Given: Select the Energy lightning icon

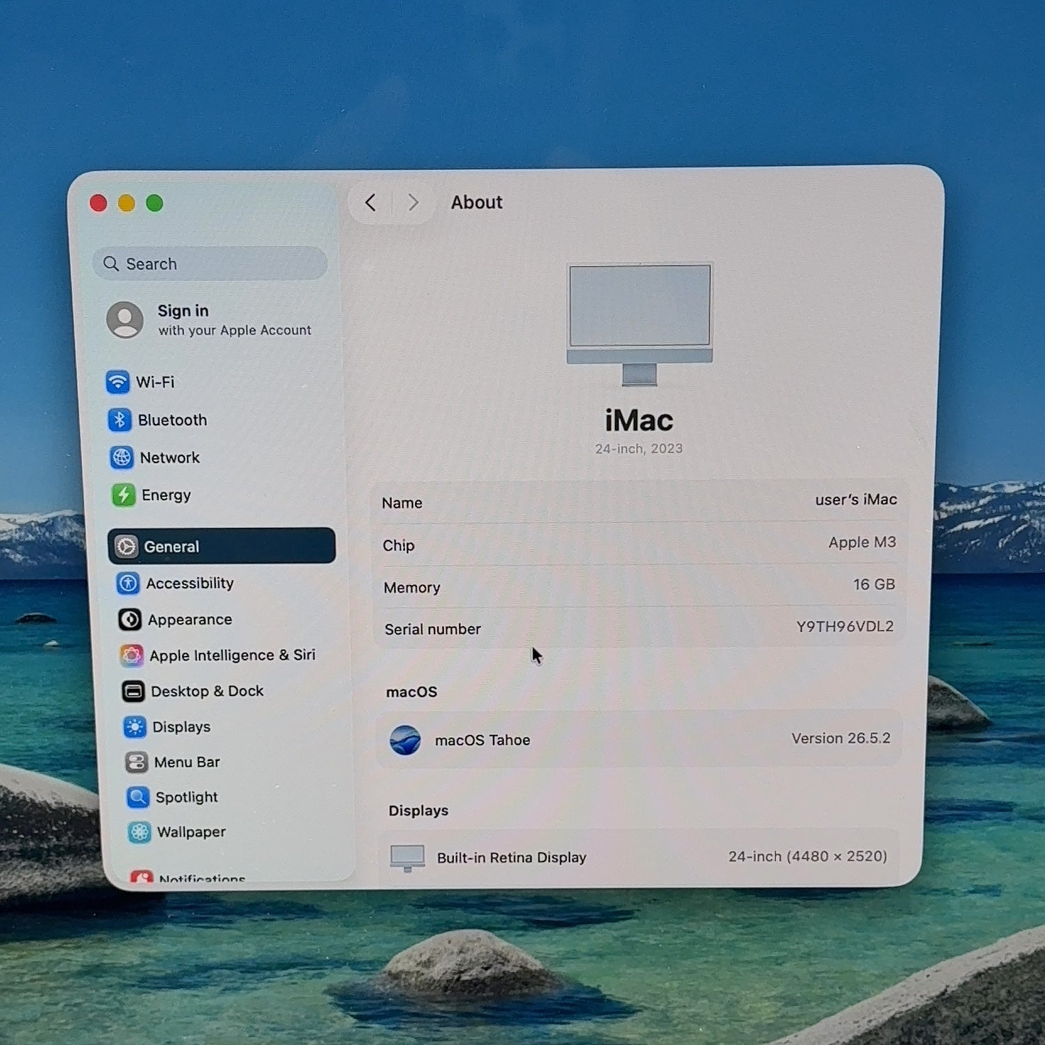Looking at the screenshot, I should click(x=123, y=495).
